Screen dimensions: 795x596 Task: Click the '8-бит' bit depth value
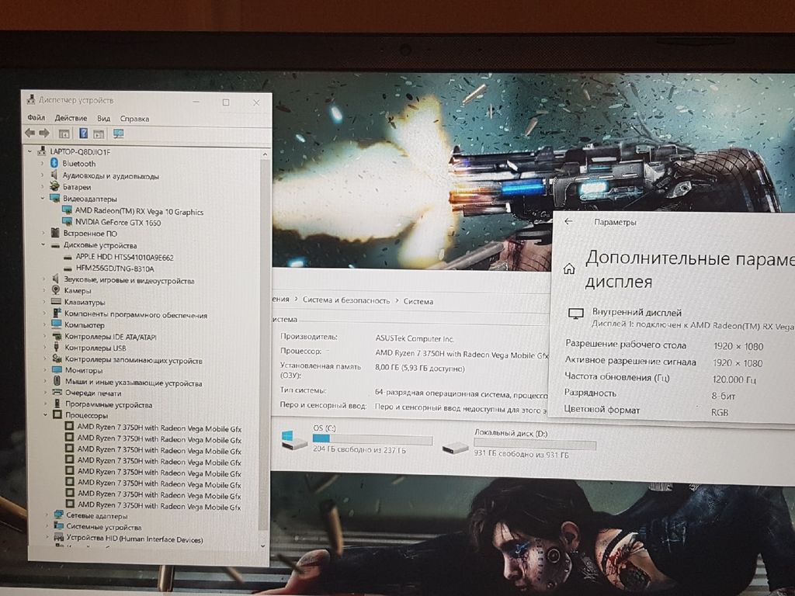coord(723,397)
